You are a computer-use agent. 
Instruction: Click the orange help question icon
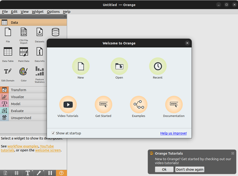pyautogui.click(x=61, y=173)
